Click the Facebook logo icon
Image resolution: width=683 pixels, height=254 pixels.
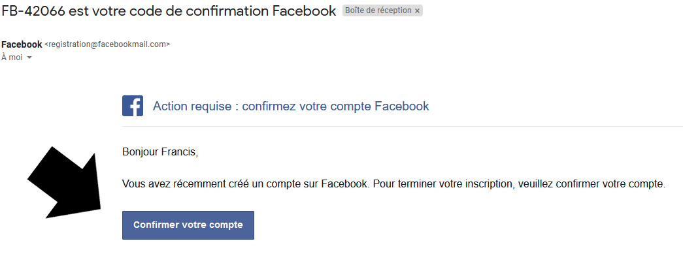pyautogui.click(x=133, y=106)
